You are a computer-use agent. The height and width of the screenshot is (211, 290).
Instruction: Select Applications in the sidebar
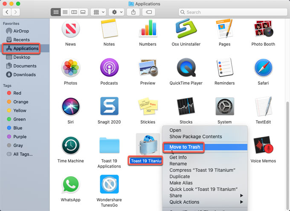25,49
